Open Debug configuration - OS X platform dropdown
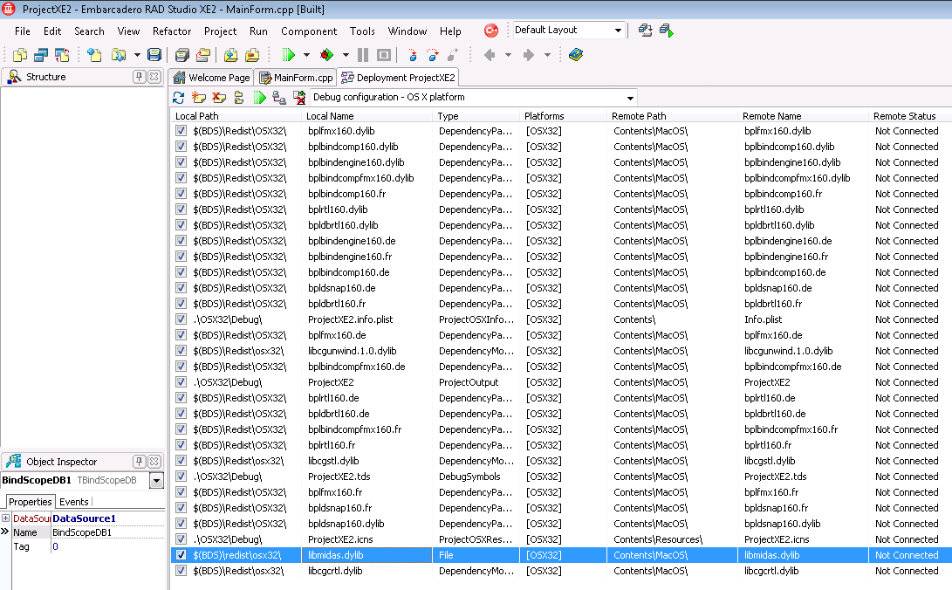The width and height of the screenshot is (952, 590). (630, 98)
